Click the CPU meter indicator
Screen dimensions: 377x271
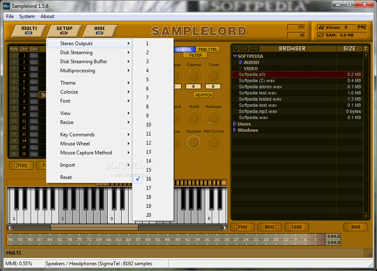pyautogui.click(x=296, y=27)
